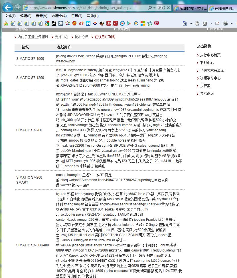Image resolution: width=237 pixels, height=278 pixels.
Task: Click the Read mail icon
Action: (x=217, y=23)
